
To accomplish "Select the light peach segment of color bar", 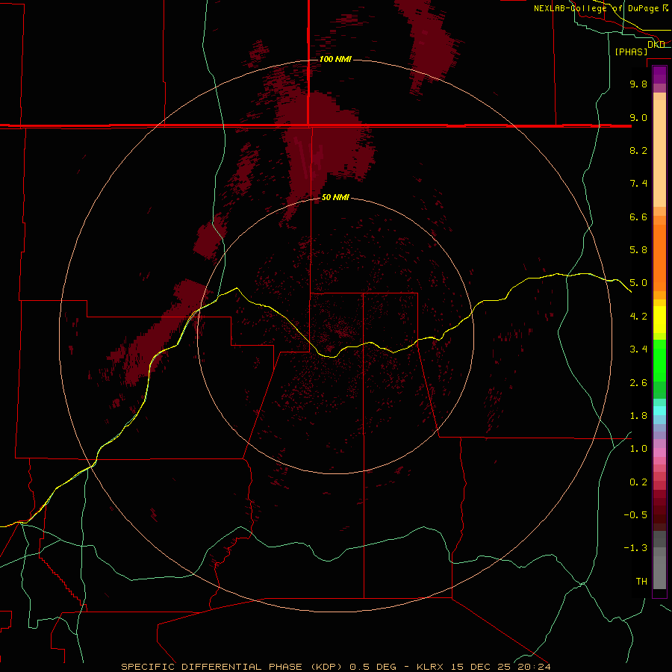I will (659, 153).
